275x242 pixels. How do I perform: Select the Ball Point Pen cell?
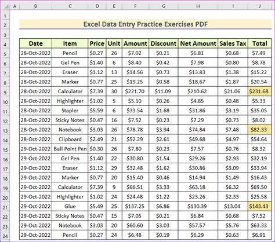(x=70, y=149)
